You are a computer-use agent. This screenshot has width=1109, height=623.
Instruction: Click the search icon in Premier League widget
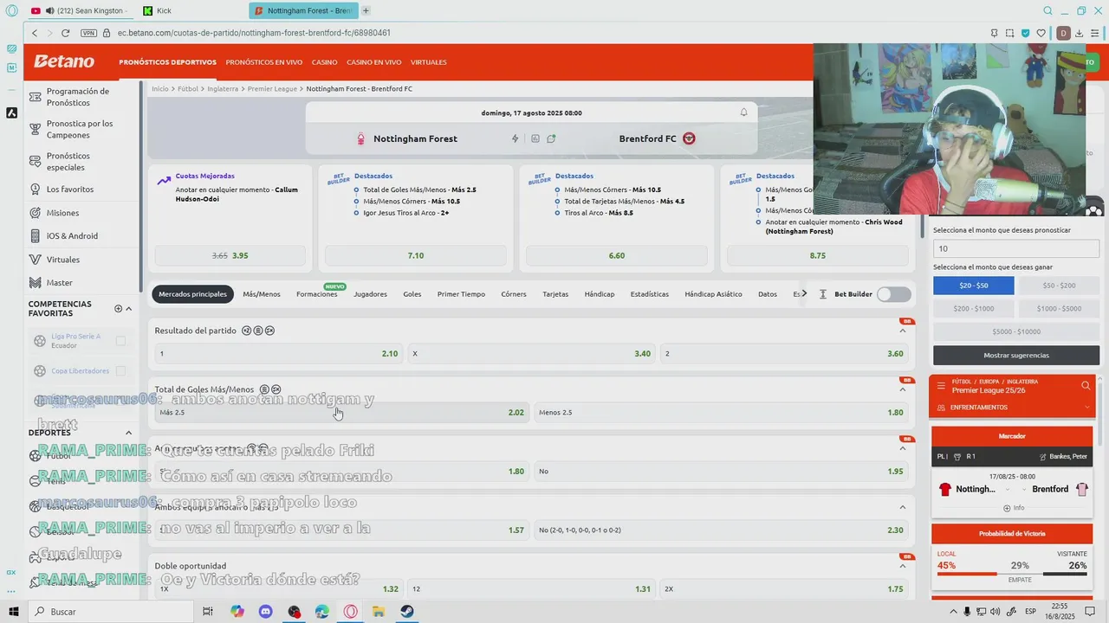(x=1086, y=386)
